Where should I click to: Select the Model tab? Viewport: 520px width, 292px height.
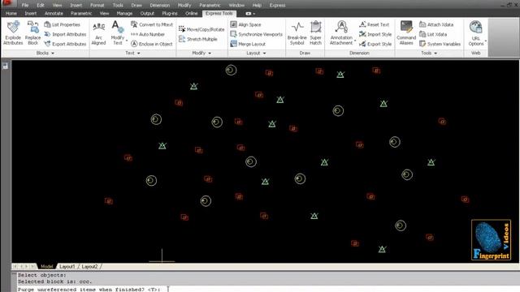click(46, 267)
